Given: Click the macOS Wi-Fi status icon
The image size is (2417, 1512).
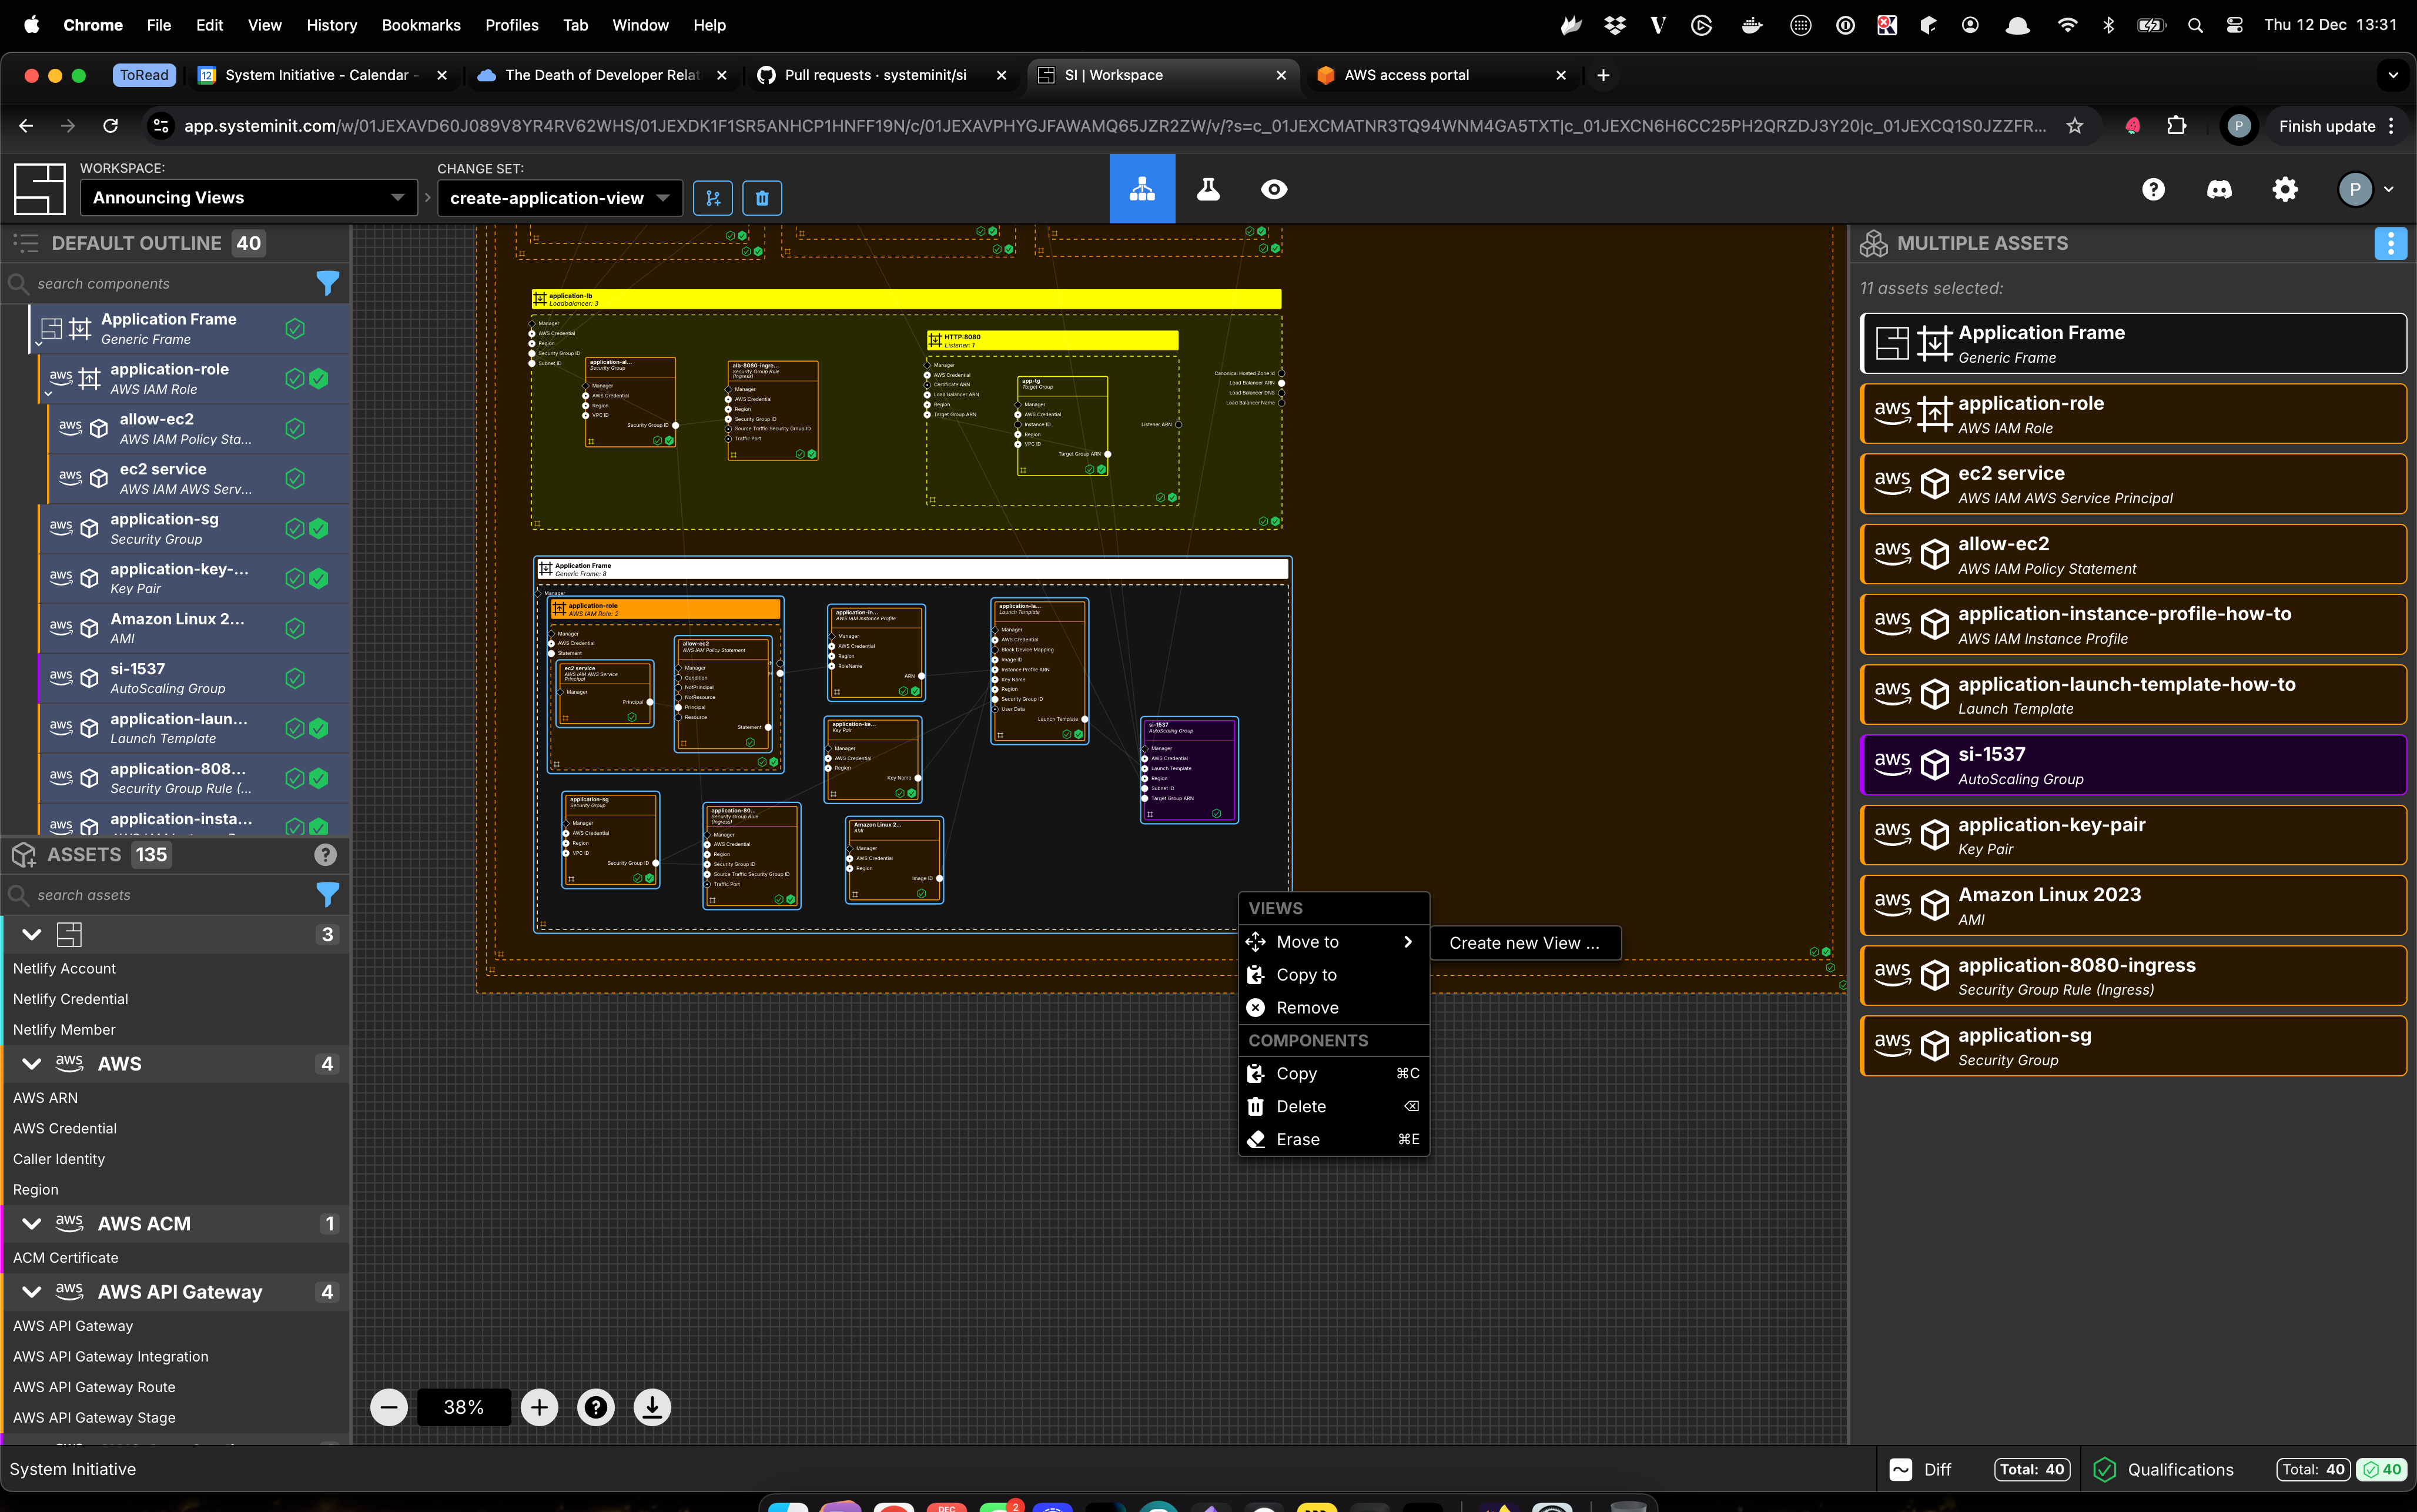Looking at the screenshot, I should click(2067, 25).
